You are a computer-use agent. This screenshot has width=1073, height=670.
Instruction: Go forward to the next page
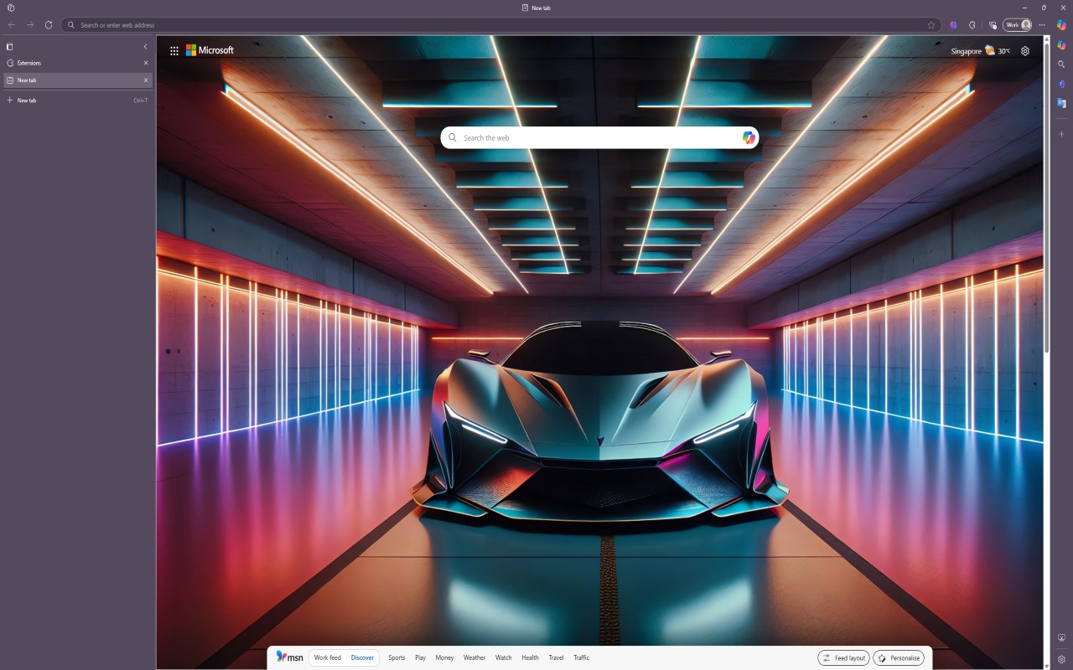pos(30,25)
